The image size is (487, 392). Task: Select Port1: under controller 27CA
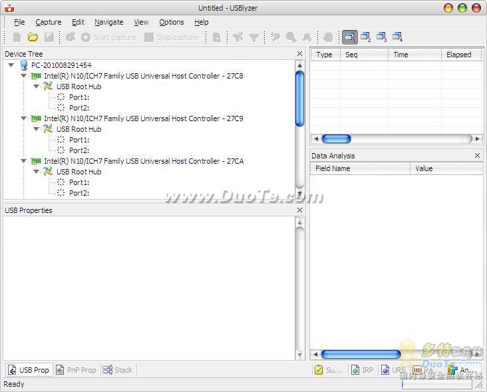click(x=79, y=182)
